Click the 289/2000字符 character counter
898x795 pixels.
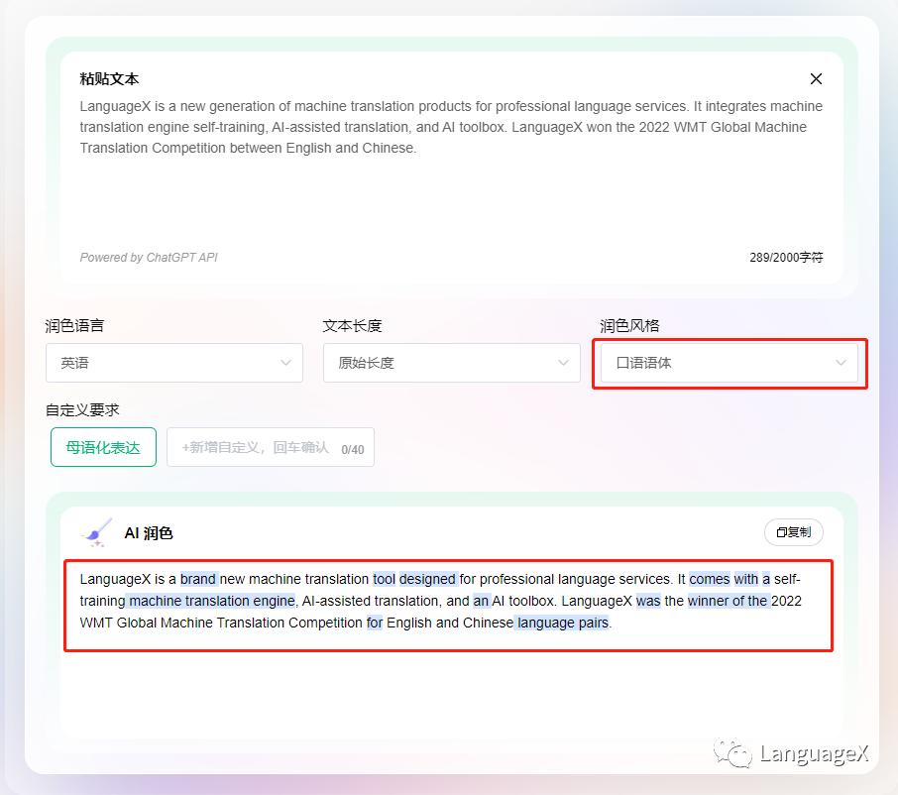point(786,258)
